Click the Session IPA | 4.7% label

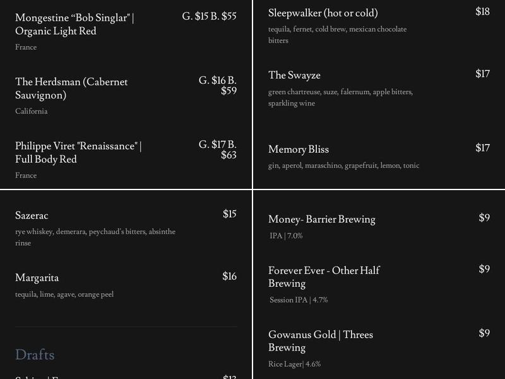tap(299, 300)
